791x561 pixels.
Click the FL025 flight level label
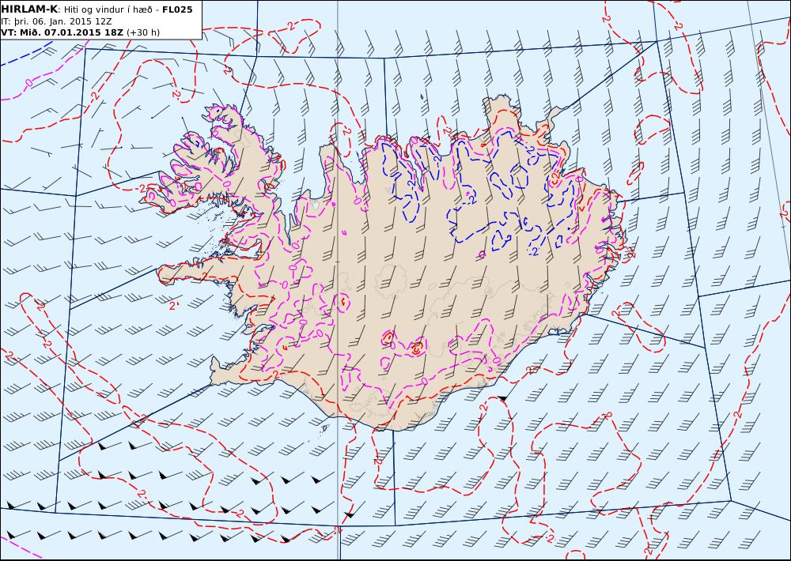(x=177, y=9)
